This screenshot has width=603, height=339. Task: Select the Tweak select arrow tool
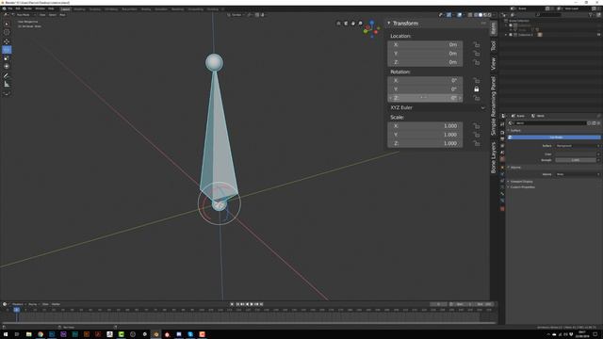click(7, 24)
